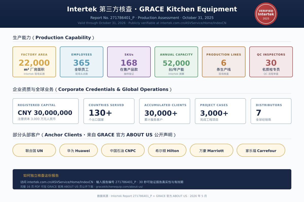The height and width of the screenshot is (202, 304).
Task: Click the Intertek 第三方核查 page title
Action: pyautogui.click(x=152, y=9)
